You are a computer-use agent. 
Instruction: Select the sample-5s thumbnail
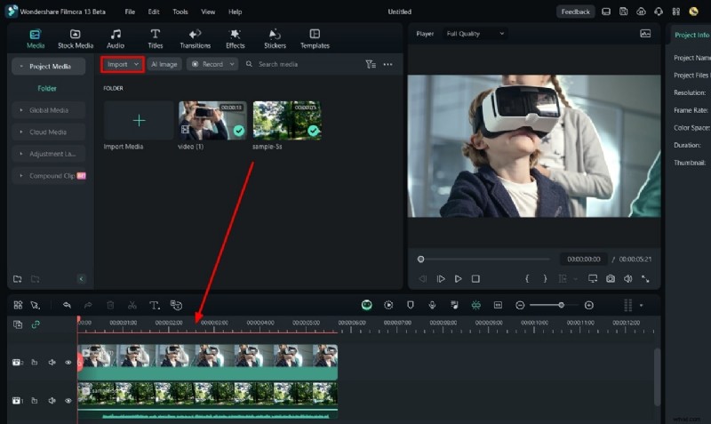[x=287, y=120]
